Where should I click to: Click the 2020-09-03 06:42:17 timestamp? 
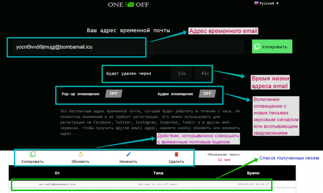click(x=253, y=184)
